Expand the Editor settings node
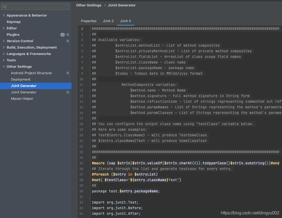282x218 pixels. pos(4,28)
